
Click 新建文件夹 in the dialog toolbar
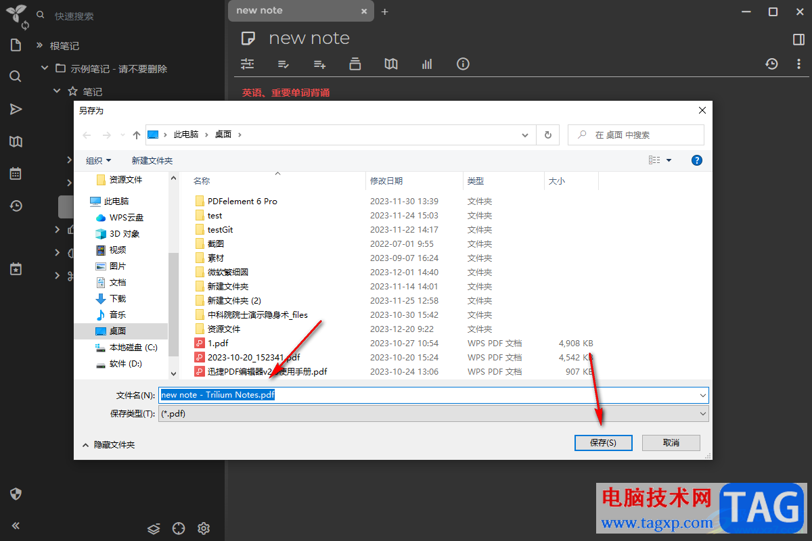pyautogui.click(x=152, y=160)
